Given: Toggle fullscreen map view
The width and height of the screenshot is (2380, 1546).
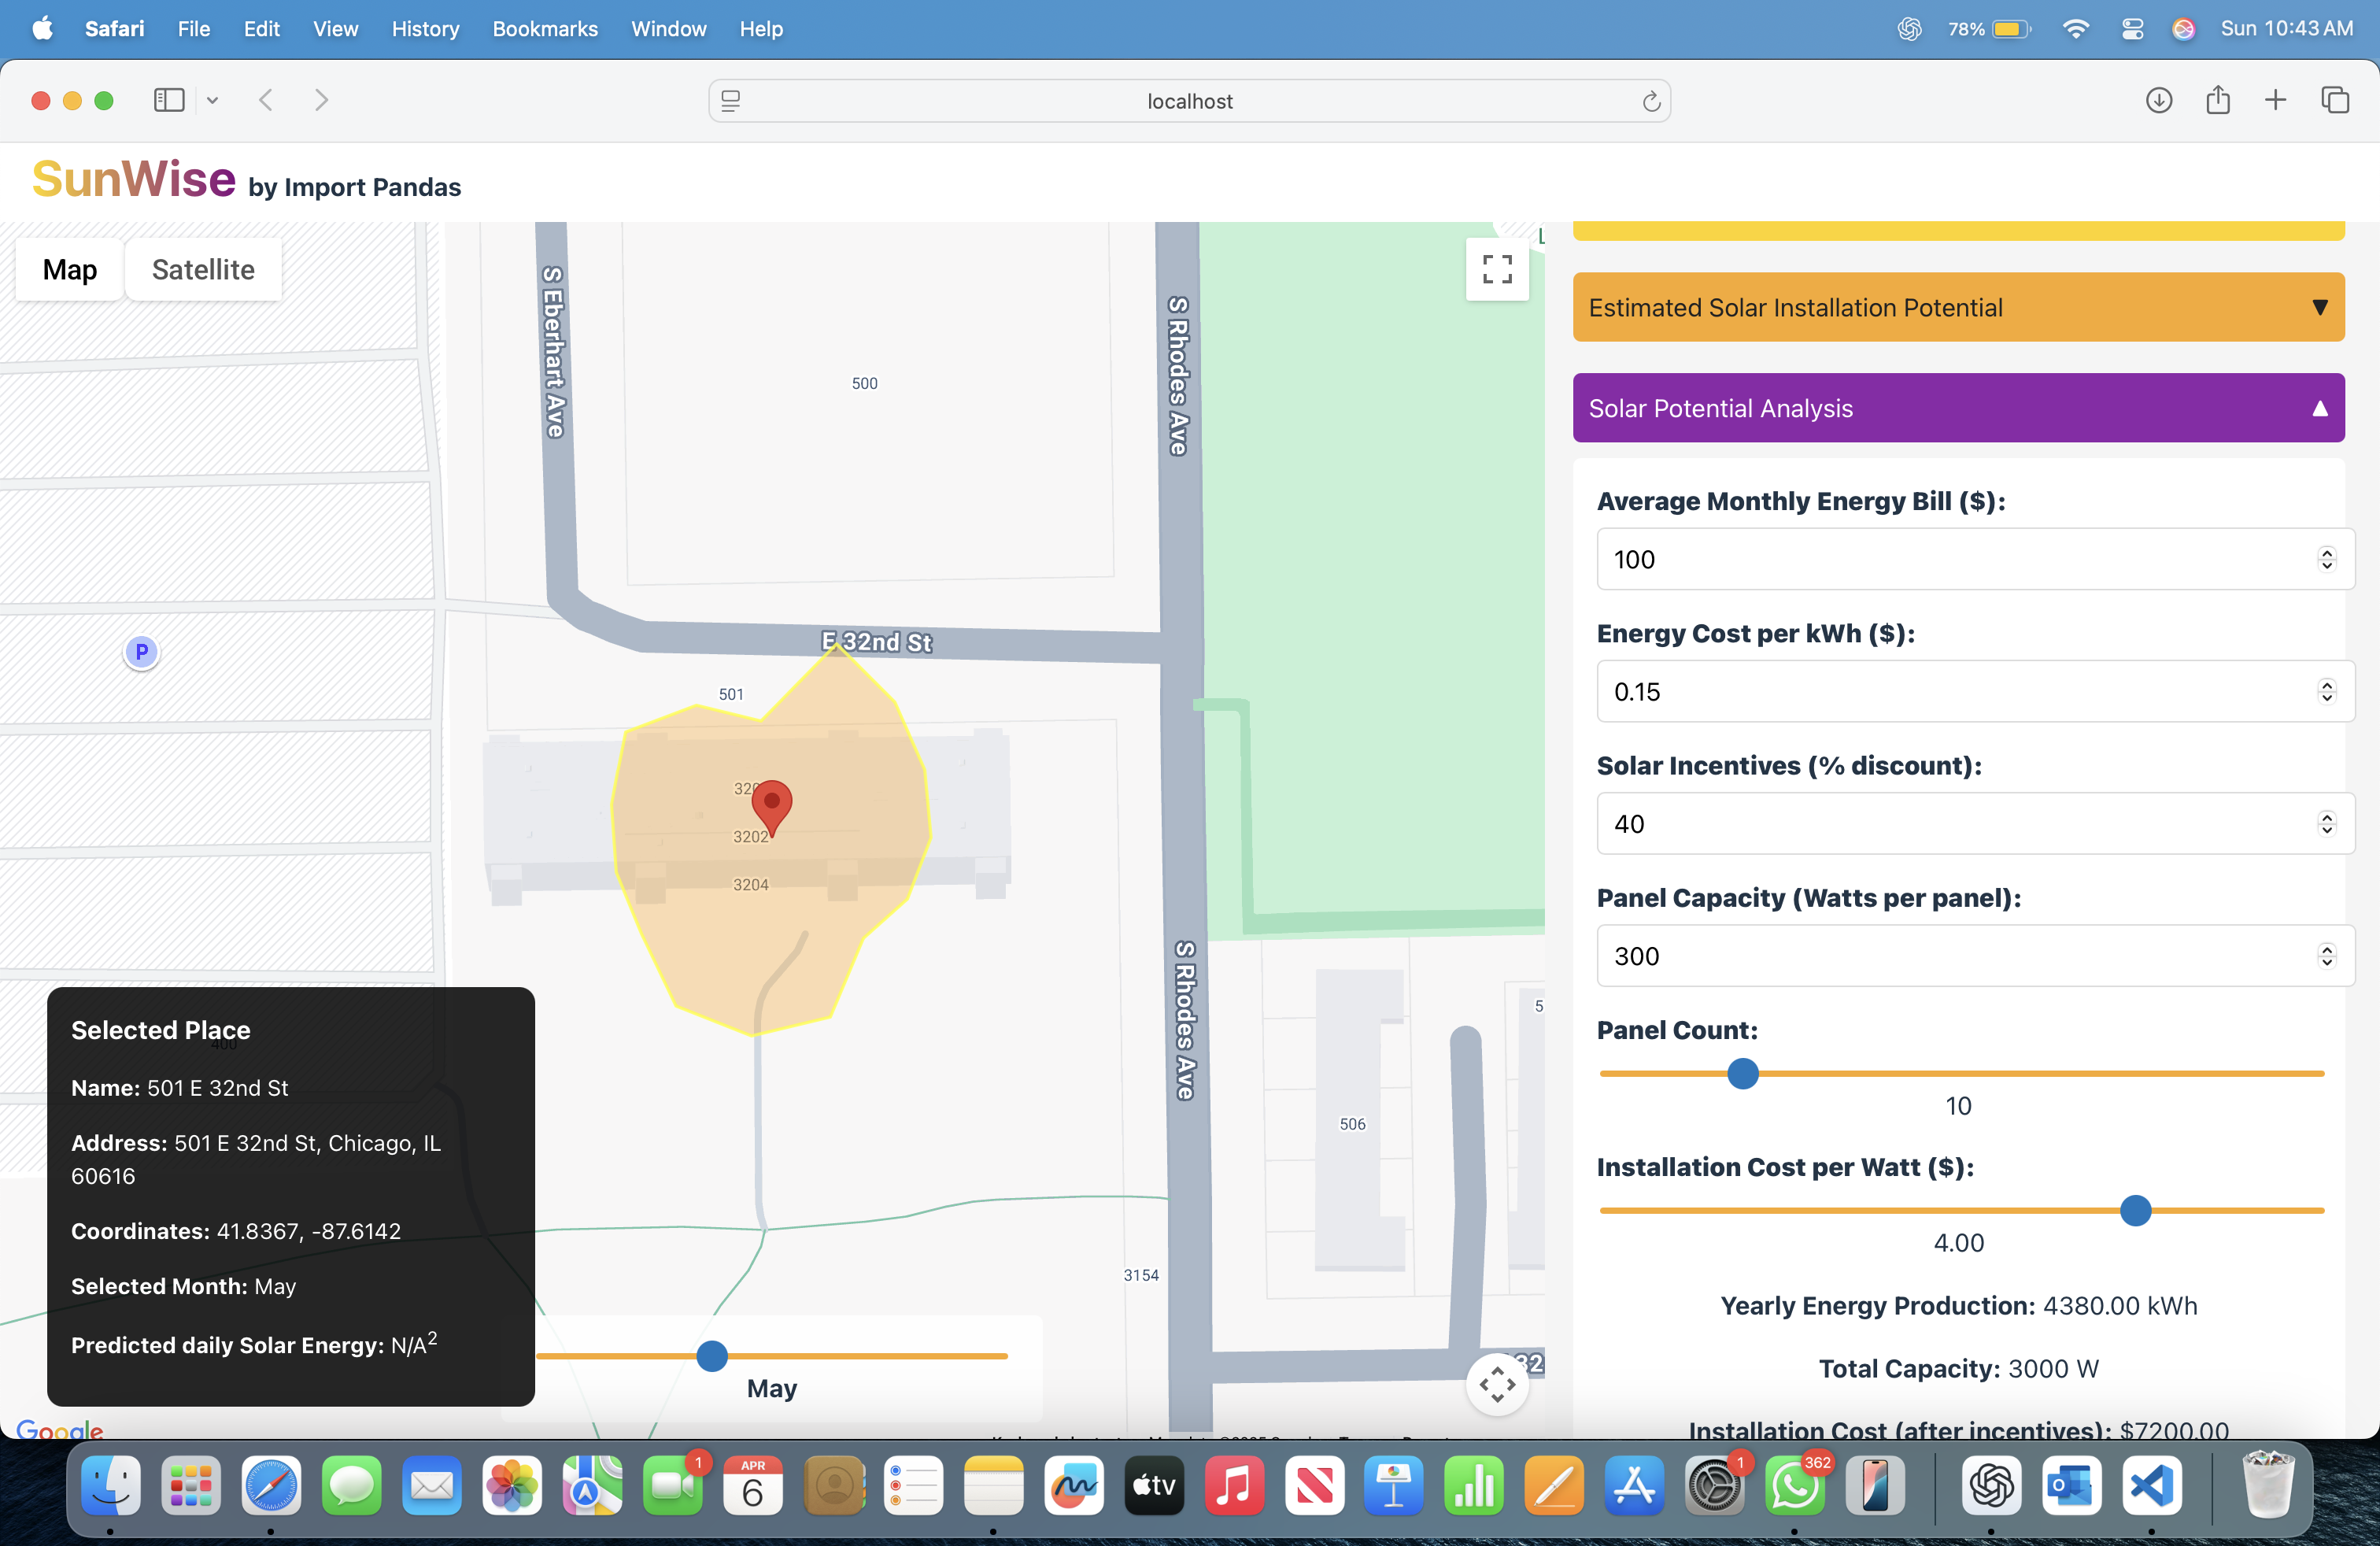Looking at the screenshot, I should (x=1496, y=269).
